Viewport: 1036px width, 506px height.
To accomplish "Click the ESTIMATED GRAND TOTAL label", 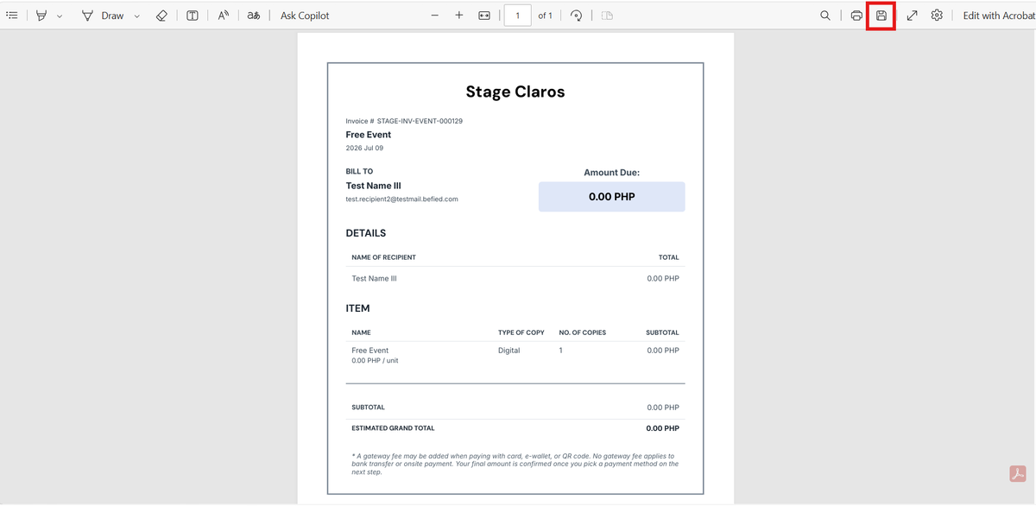I will pos(394,428).
